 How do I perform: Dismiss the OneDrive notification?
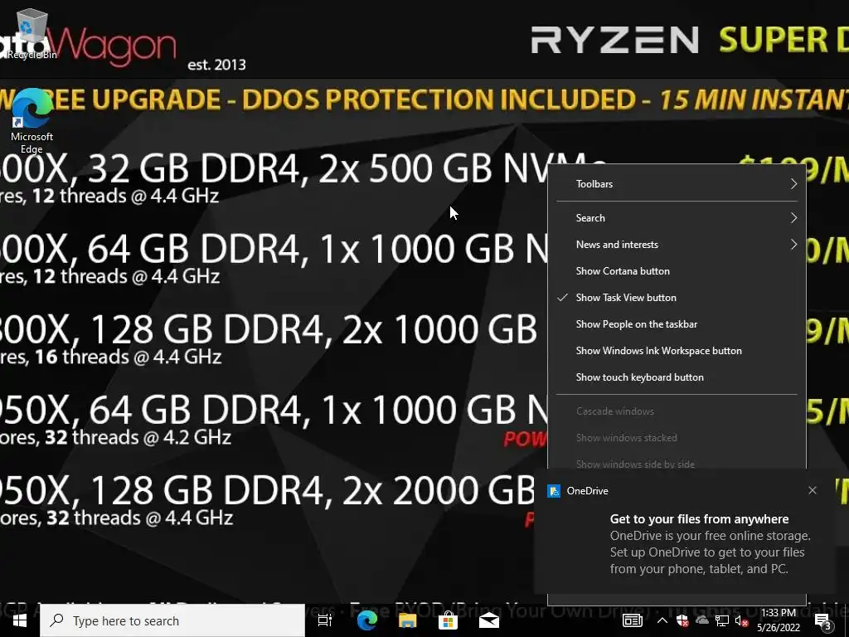[813, 490]
